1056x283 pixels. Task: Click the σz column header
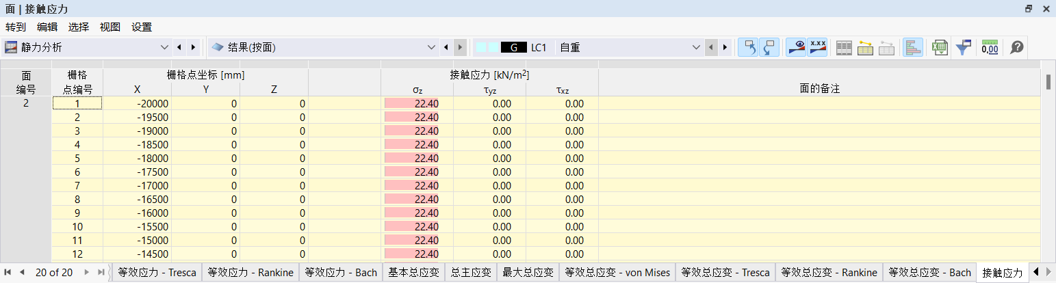(x=417, y=89)
